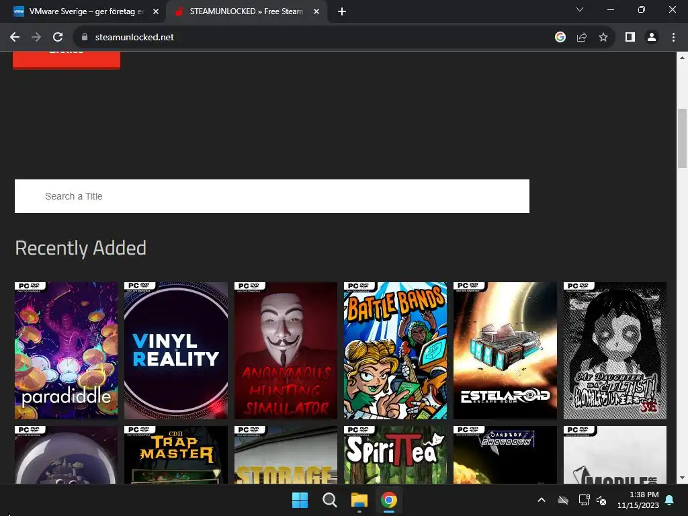Open the clock and date panel
688x516 pixels.
[x=638, y=500]
